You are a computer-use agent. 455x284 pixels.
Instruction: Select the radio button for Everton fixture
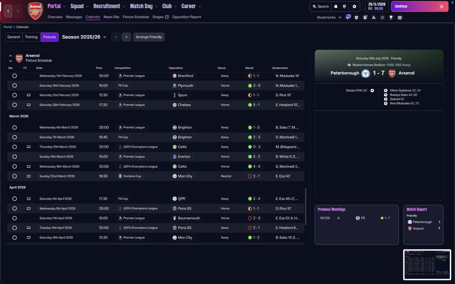click(x=15, y=157)
